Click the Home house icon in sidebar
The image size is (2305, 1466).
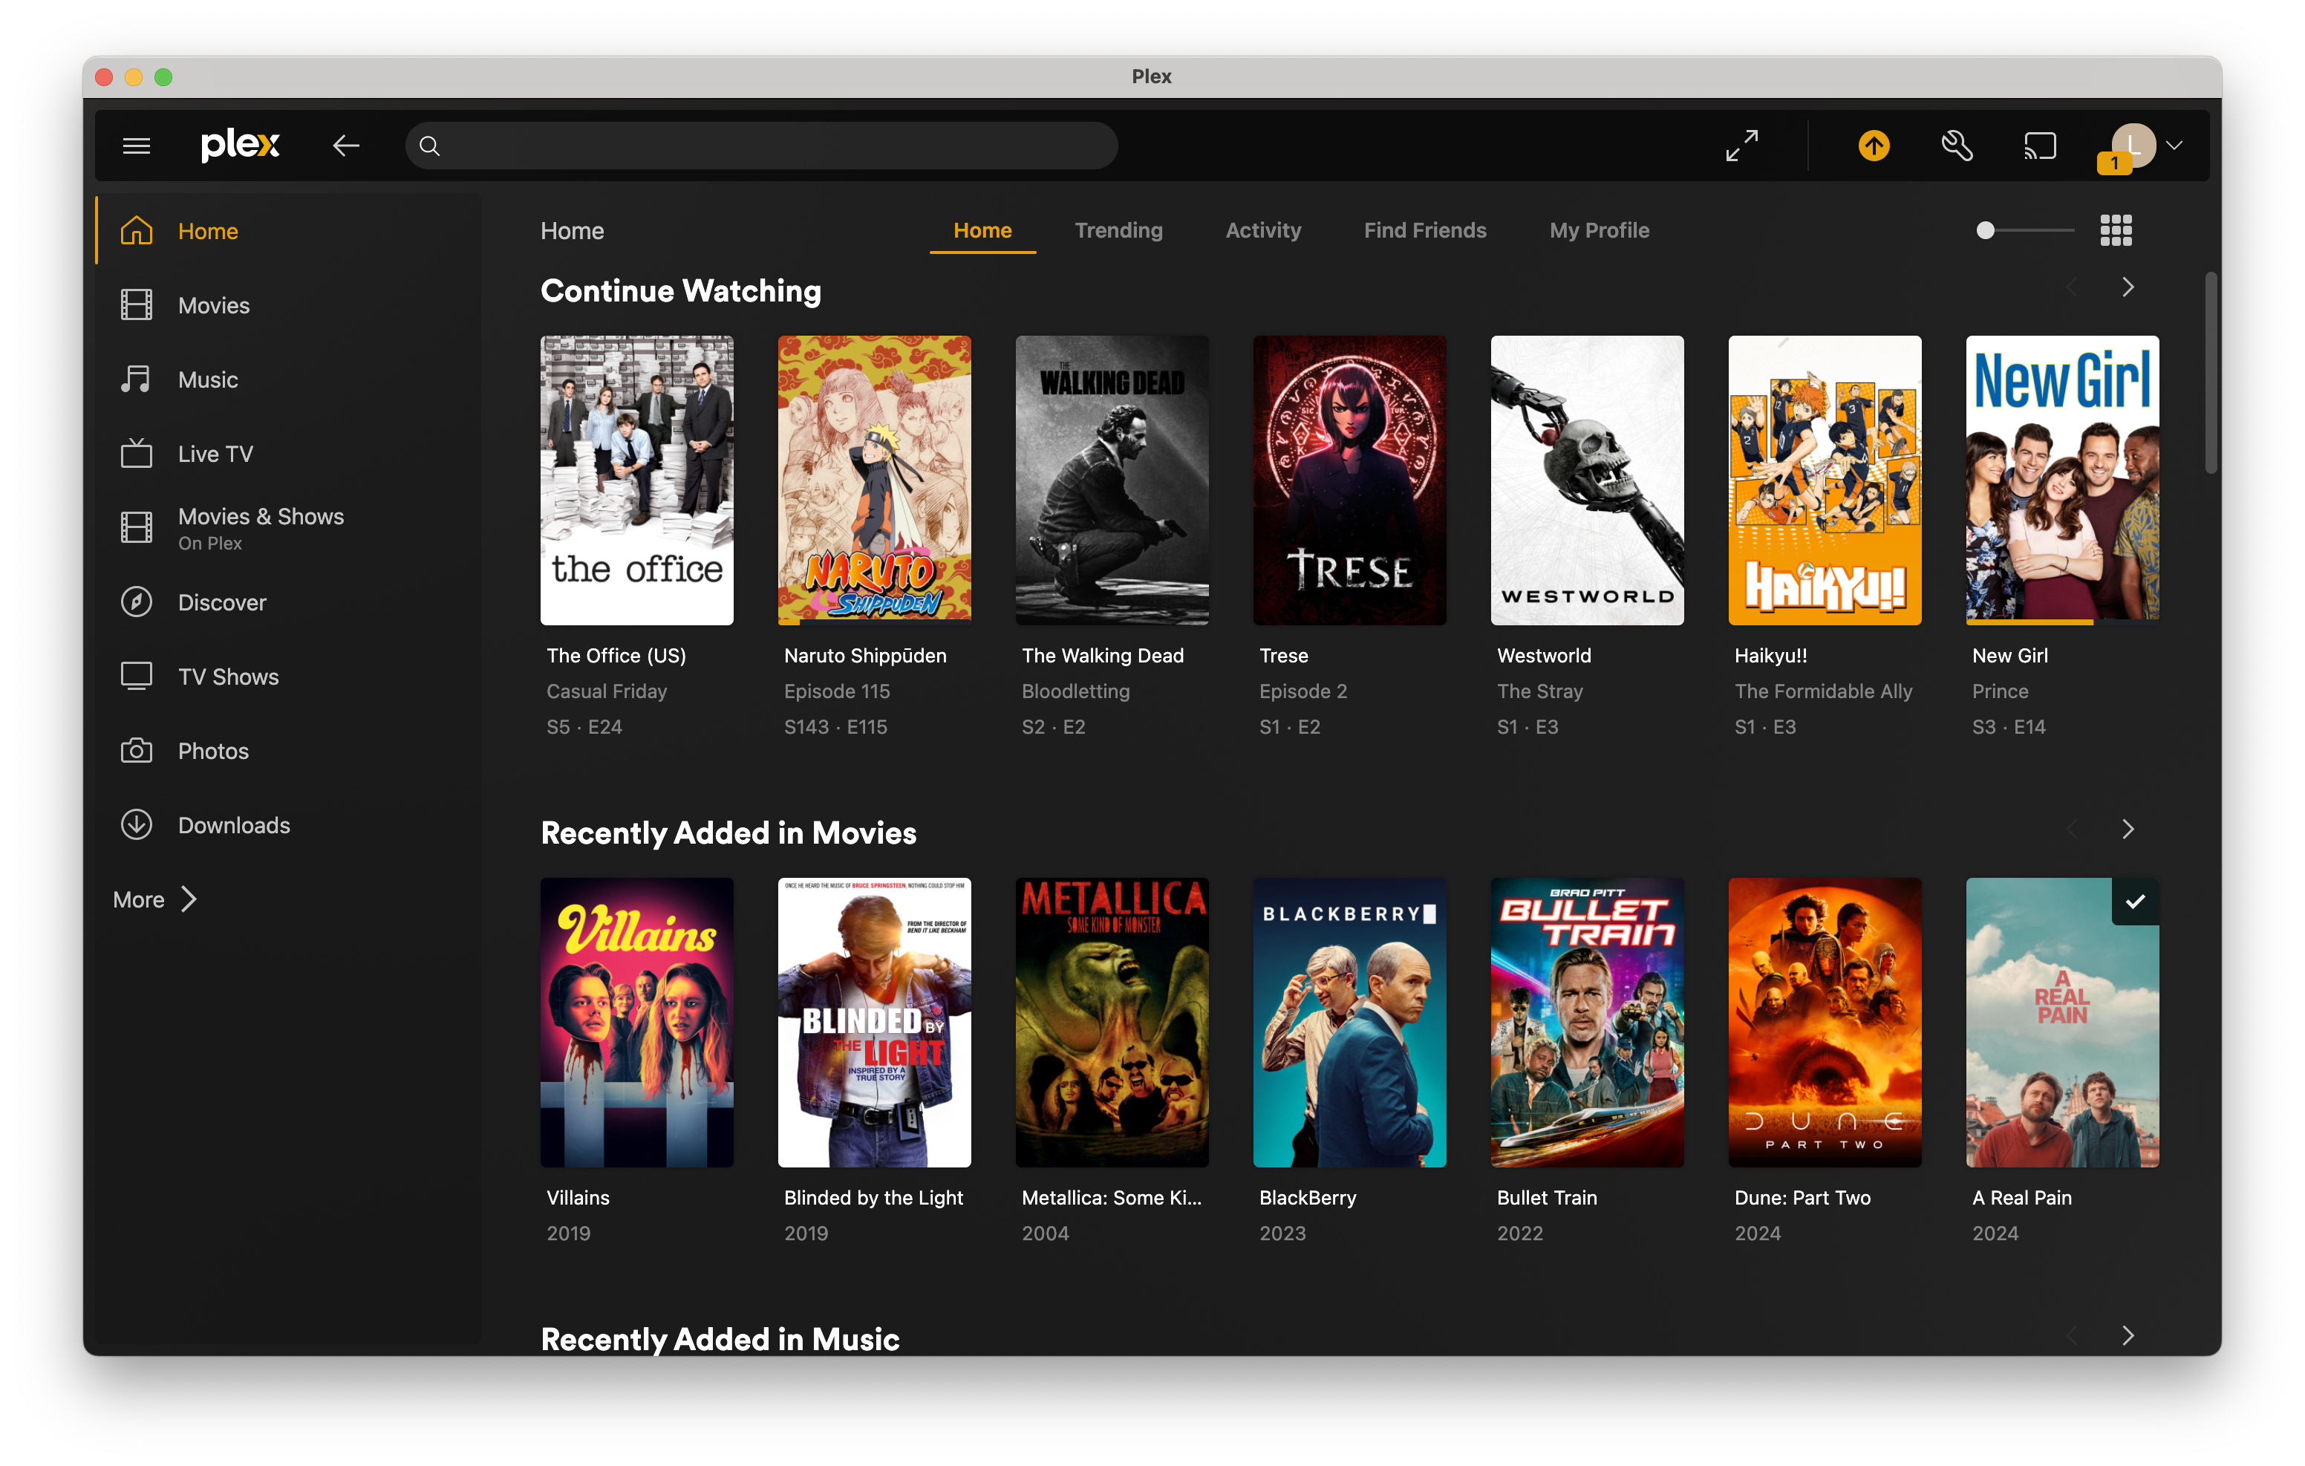[136, 231]
